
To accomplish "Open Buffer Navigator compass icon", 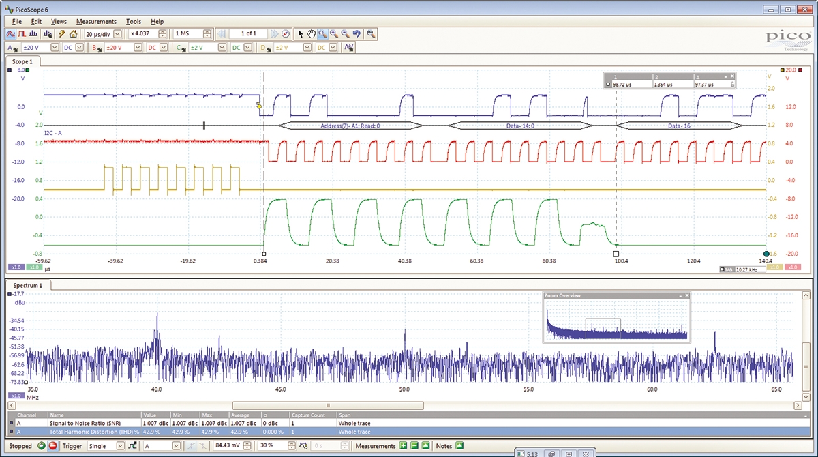I will (286, 33).
